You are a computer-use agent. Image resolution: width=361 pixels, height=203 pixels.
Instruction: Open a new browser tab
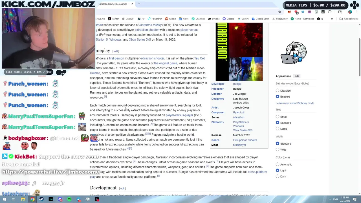139,4
